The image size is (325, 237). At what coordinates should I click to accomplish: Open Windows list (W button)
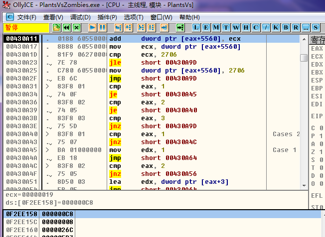pyautogui.click(x=236, y=27)
